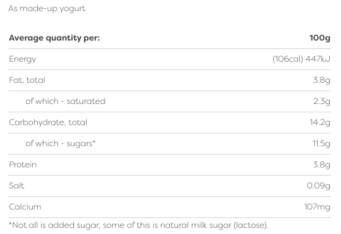341x234 pixels.
Task: Select the Energy row label
Action: coord(22,59)
